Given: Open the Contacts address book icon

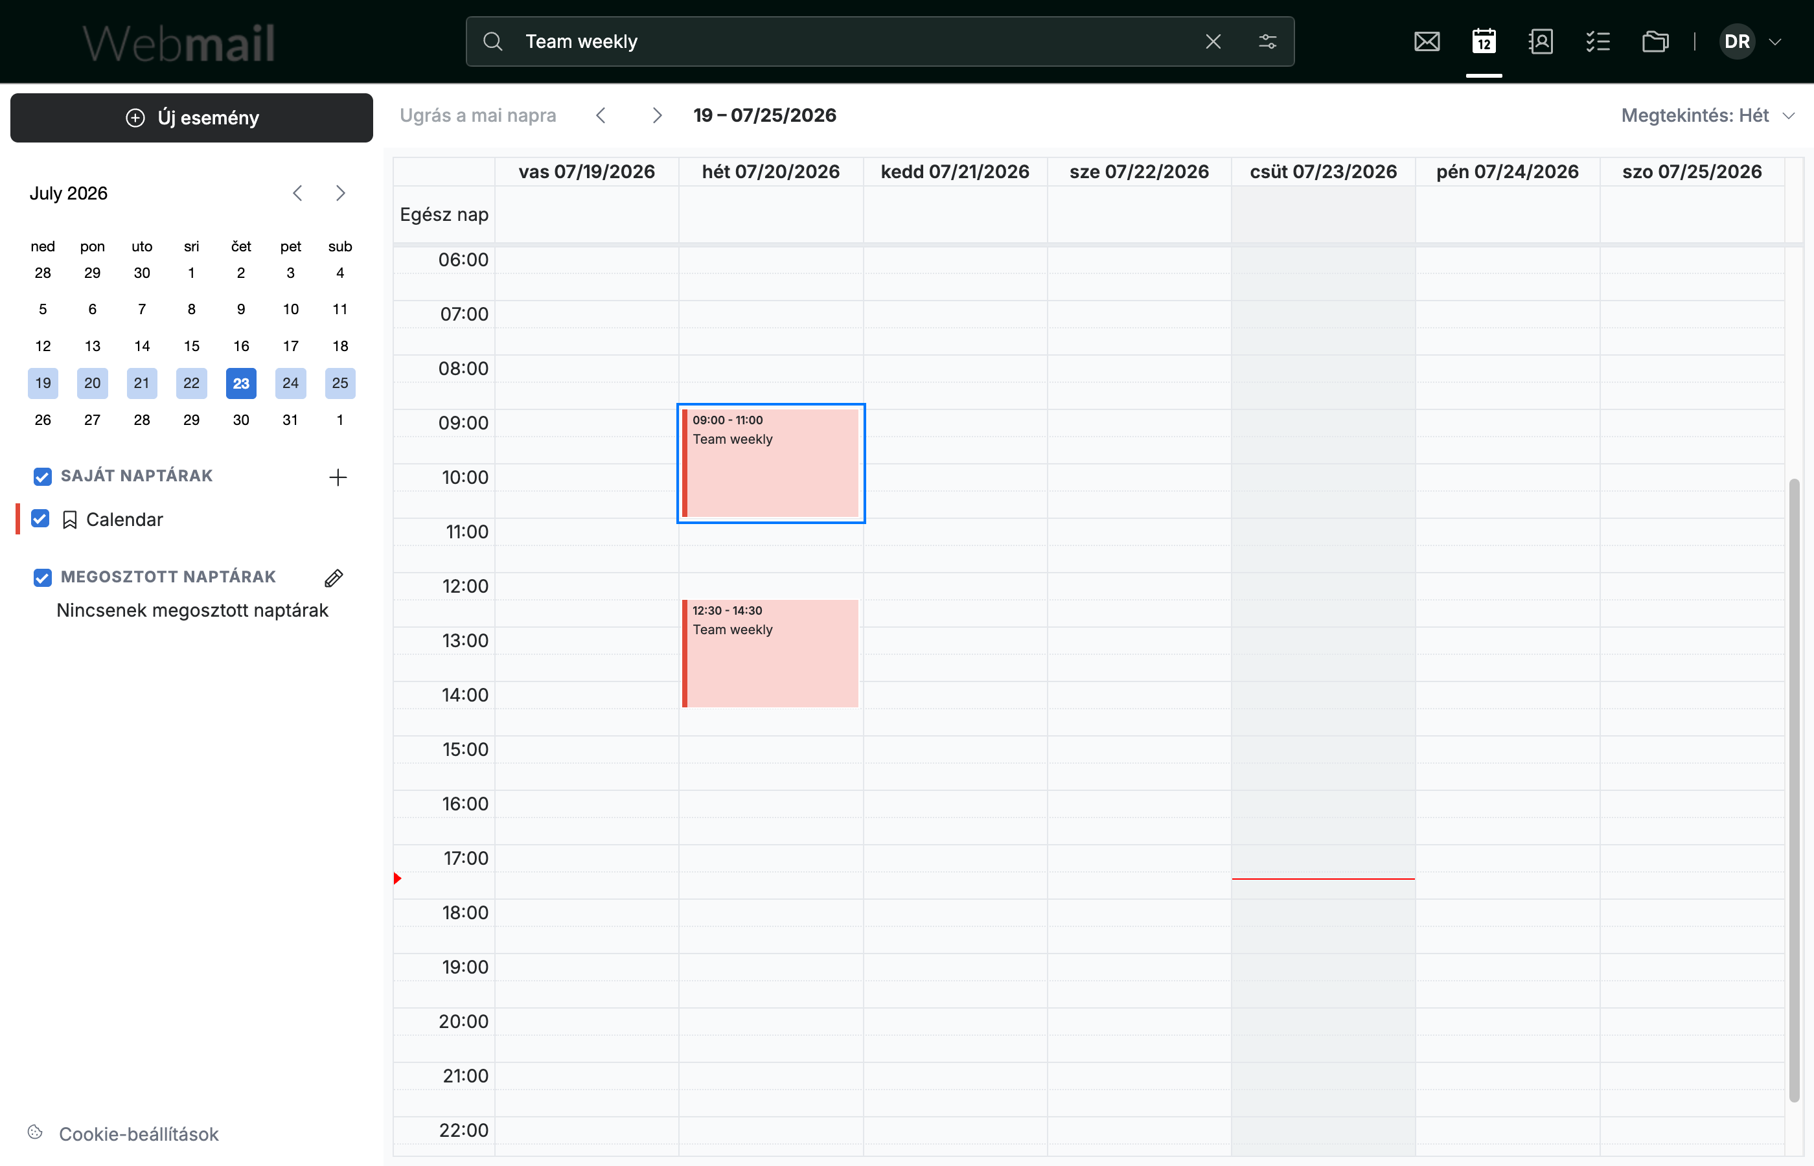Looking at the screenshot, I should tap(1541, 41).
